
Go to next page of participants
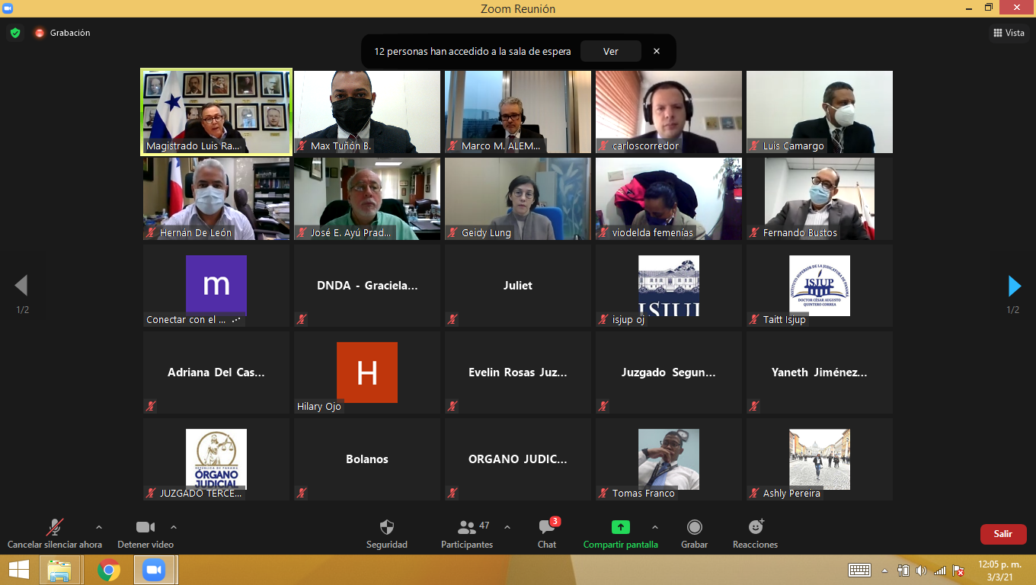1014,286
